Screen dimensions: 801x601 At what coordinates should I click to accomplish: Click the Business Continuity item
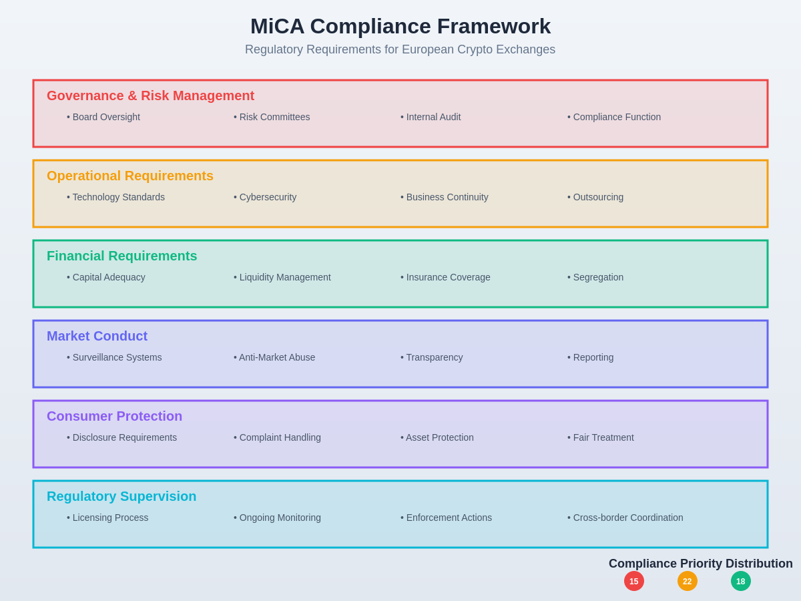[x=445, y=197]
